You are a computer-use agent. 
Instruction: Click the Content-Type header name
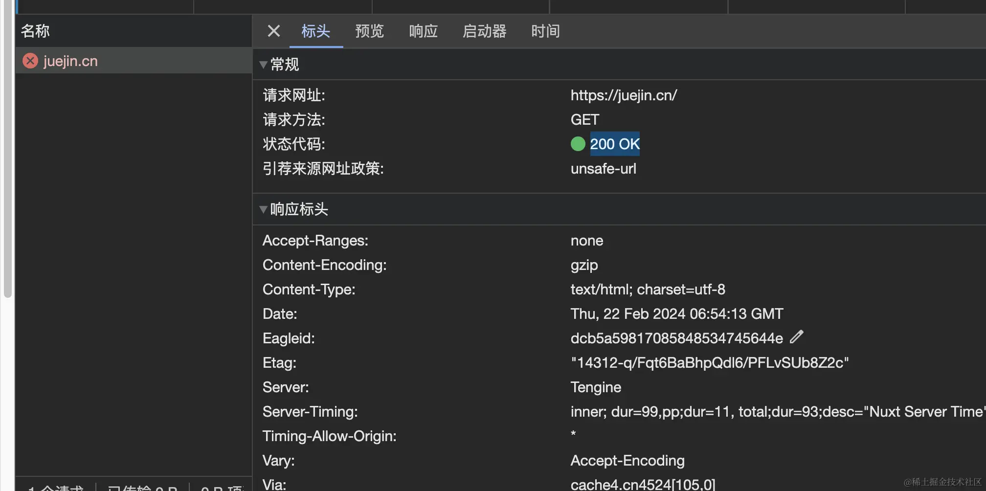click(309, 290)
